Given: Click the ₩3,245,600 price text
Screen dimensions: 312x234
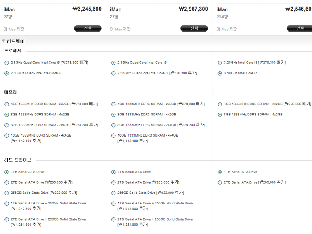Looking at the screenshot, I should tap(87, 9).
